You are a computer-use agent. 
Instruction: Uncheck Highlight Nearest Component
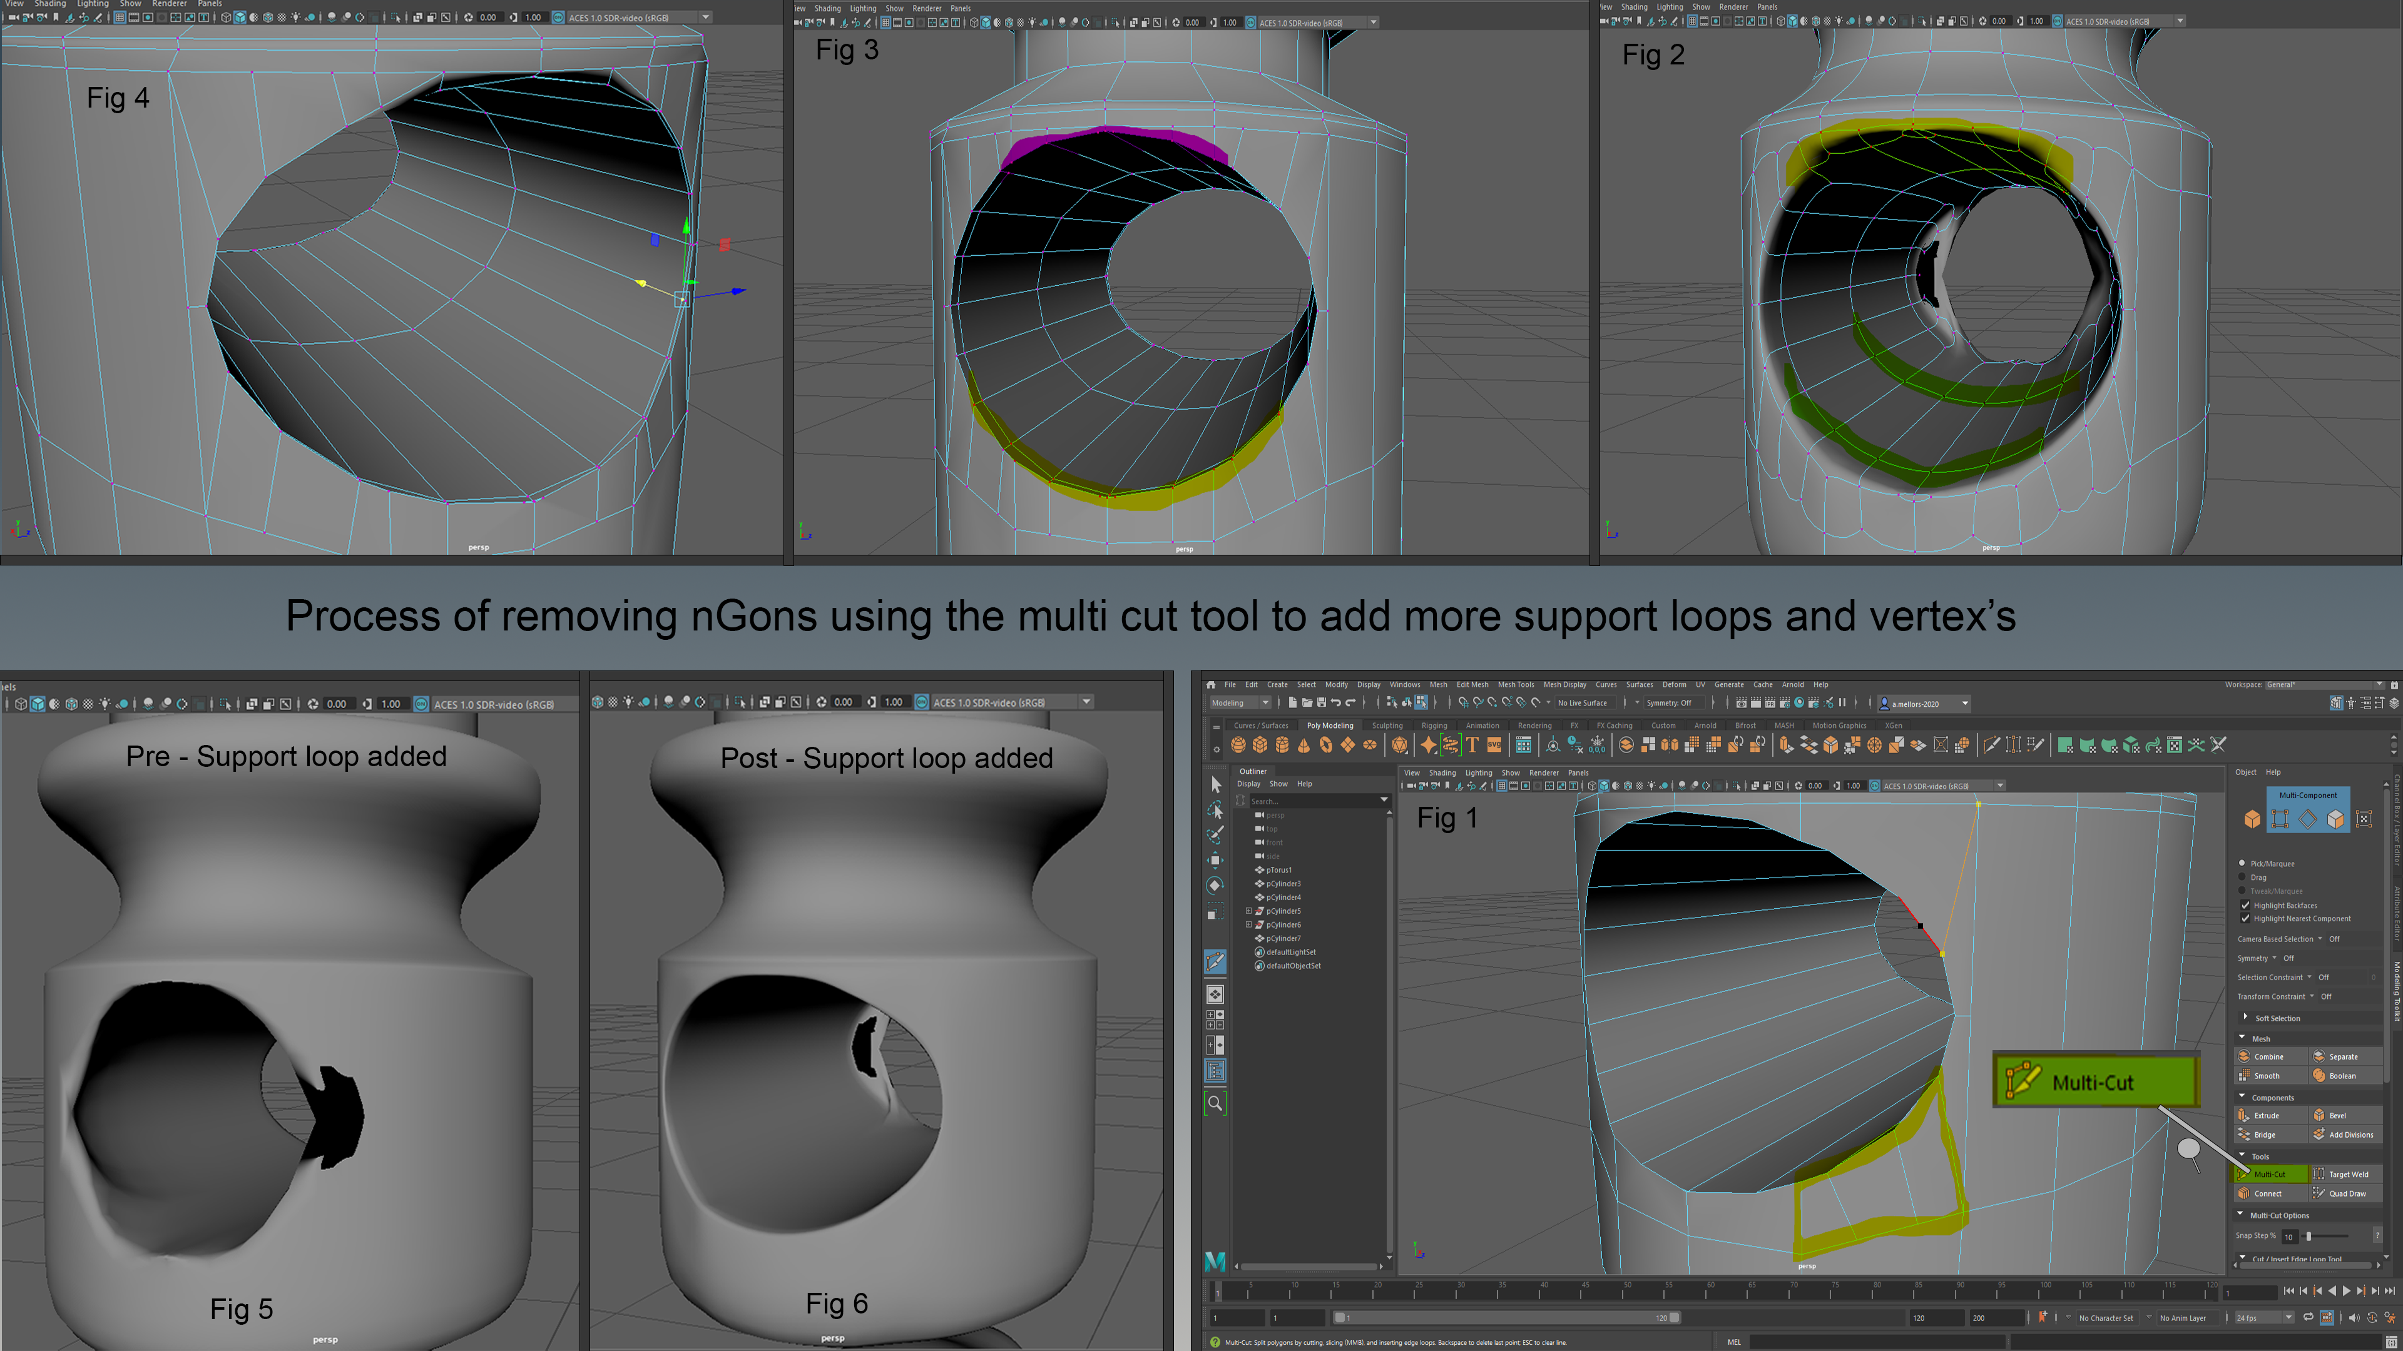click(2247, 918)
